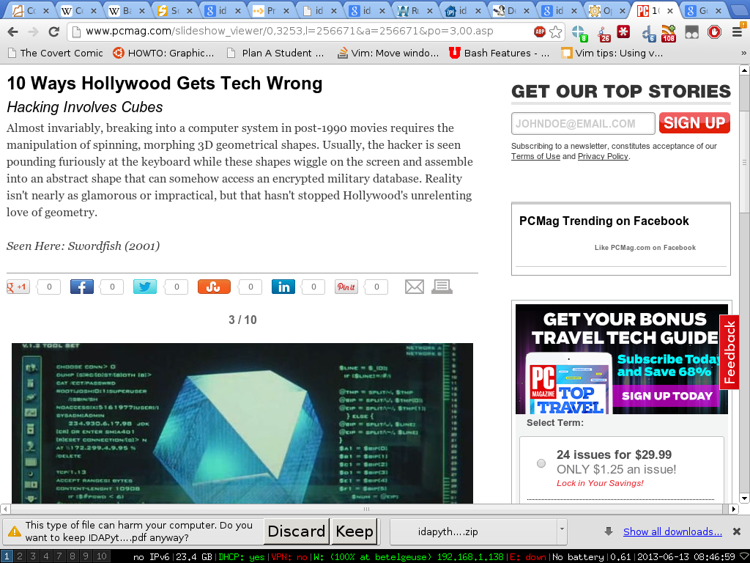750x563 pixels.
Task: Open The Covert Comic bookmark
Action: (56, 53)
